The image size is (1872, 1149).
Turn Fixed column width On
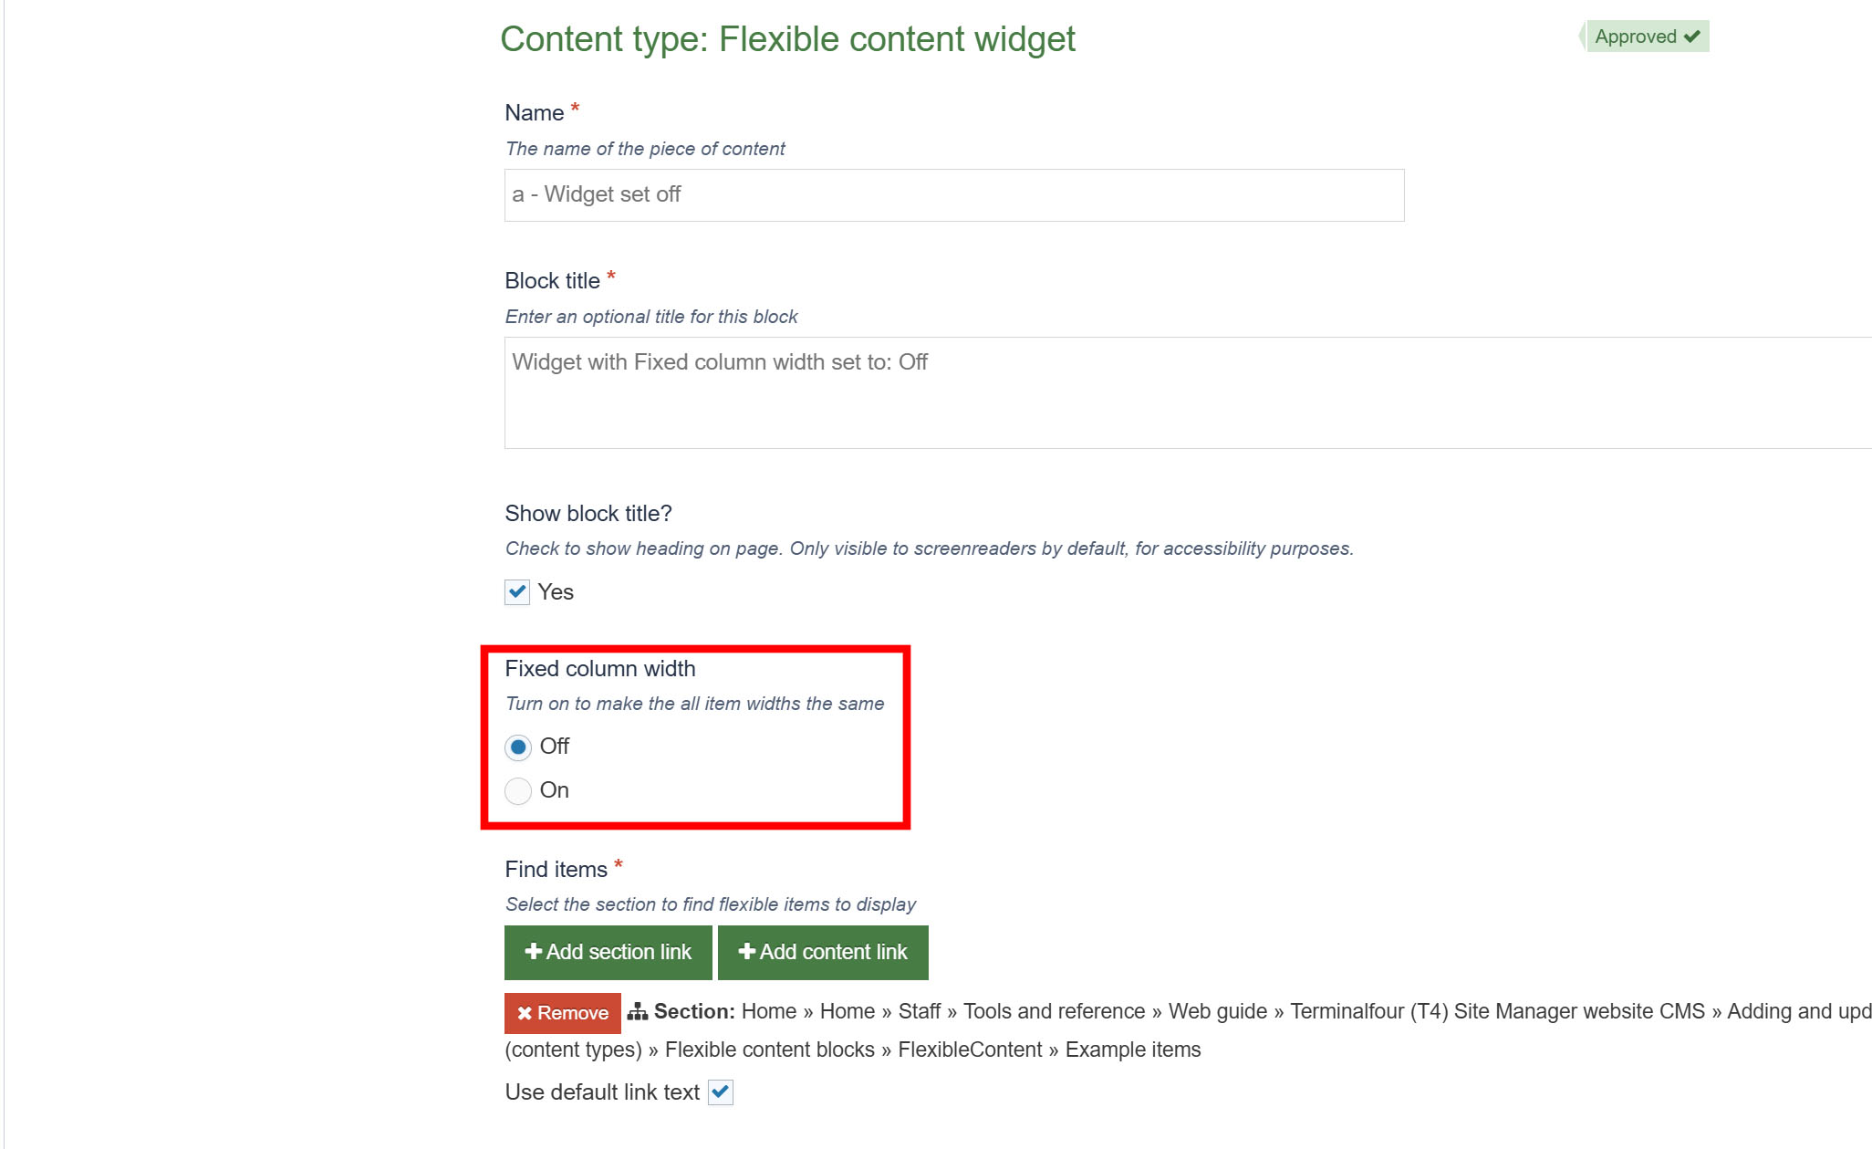(x=518, y=790)
